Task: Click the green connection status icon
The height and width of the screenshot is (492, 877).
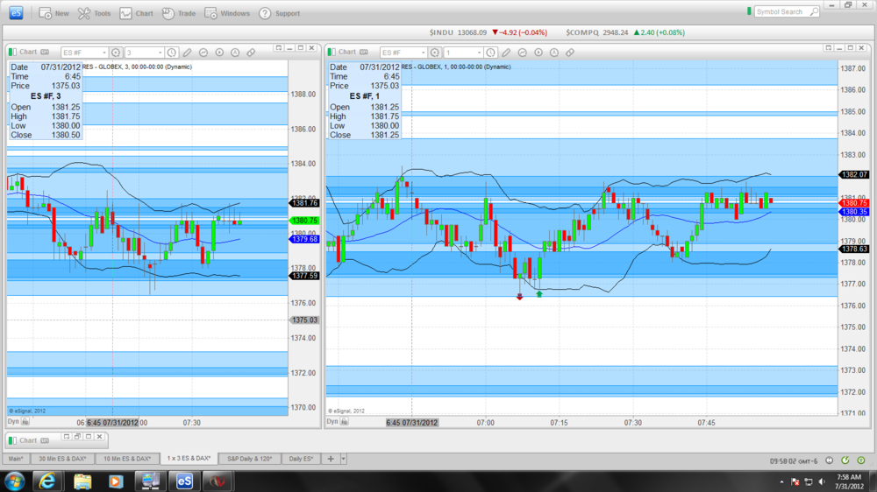Action: pyautogui.click(x=861, y=460)
